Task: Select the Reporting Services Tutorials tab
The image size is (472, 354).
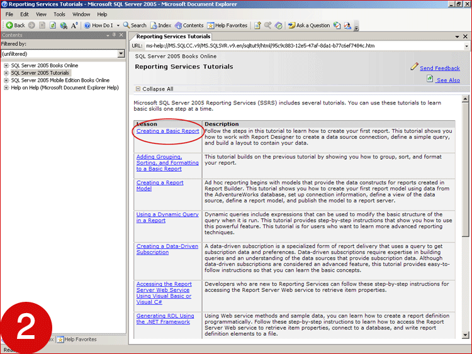Action: 173,36
